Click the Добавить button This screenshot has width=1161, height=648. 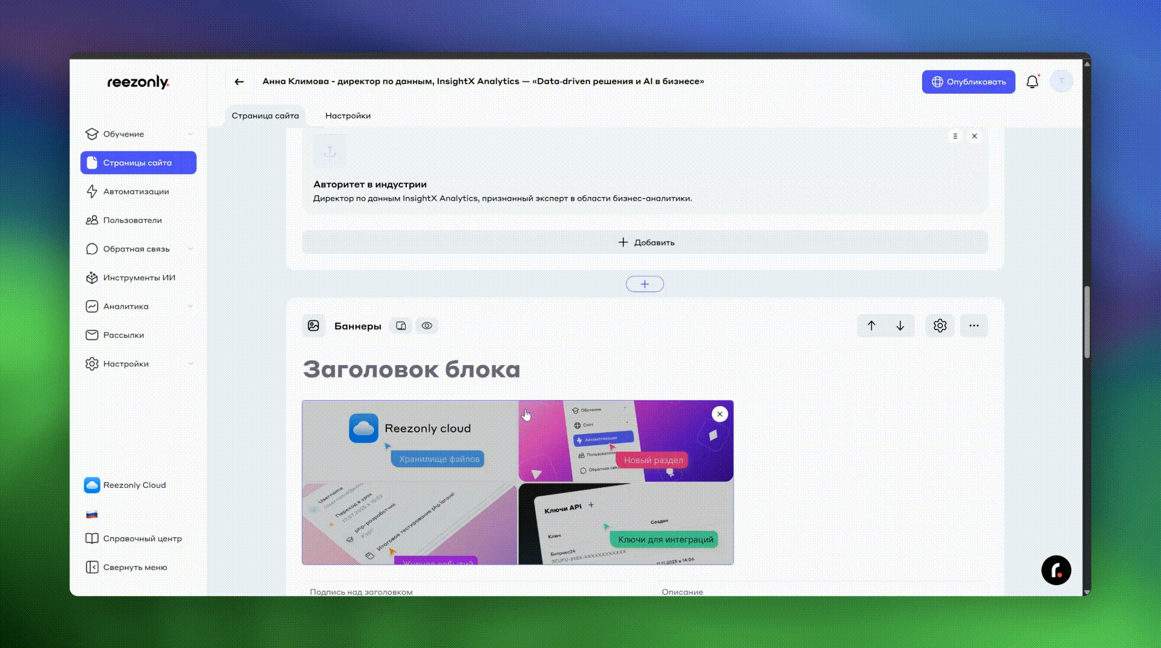645,242
